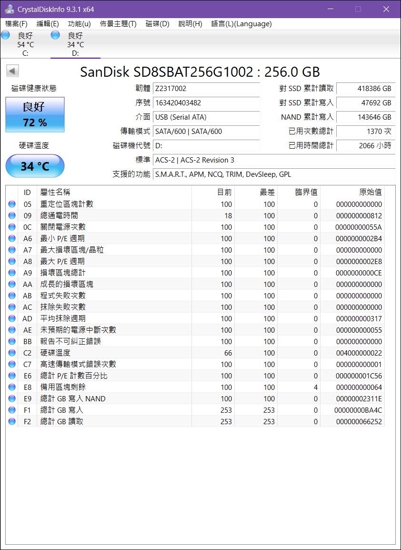Click the back arrow to previous disk
Viewport: 401px width, 550px height.
[x=12, y=71]
